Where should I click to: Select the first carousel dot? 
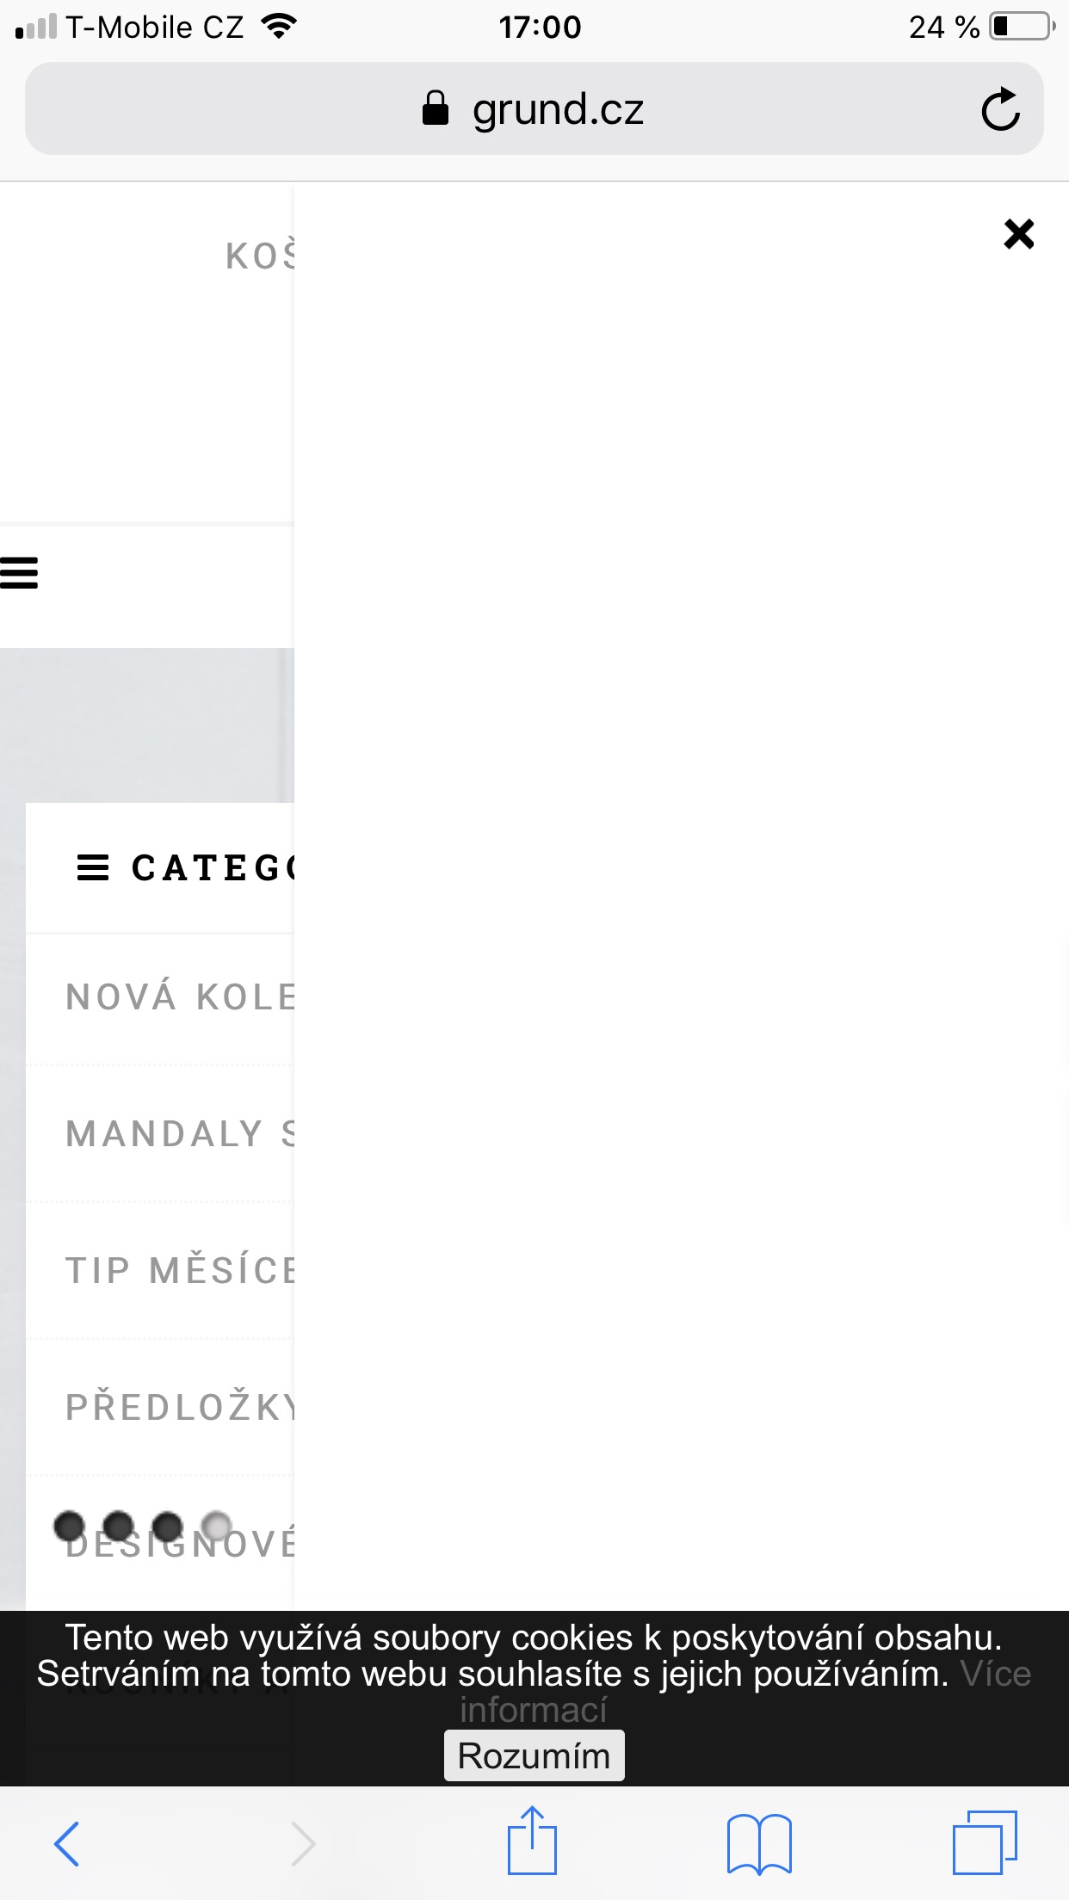pos(70,1527)
